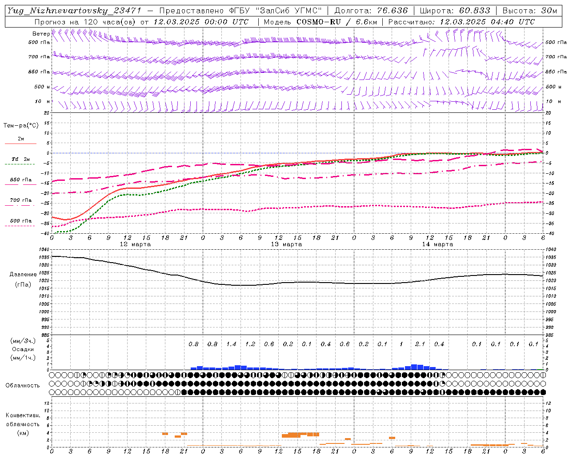
Task: Click the 850 гПа temperature legend entry
Action: pos(20,181)
